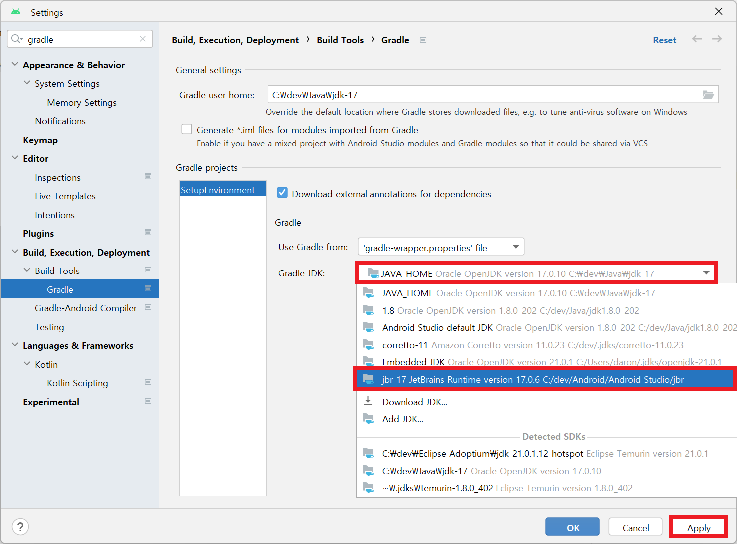Click the folder icon of the jbr-17 entry

368,379
